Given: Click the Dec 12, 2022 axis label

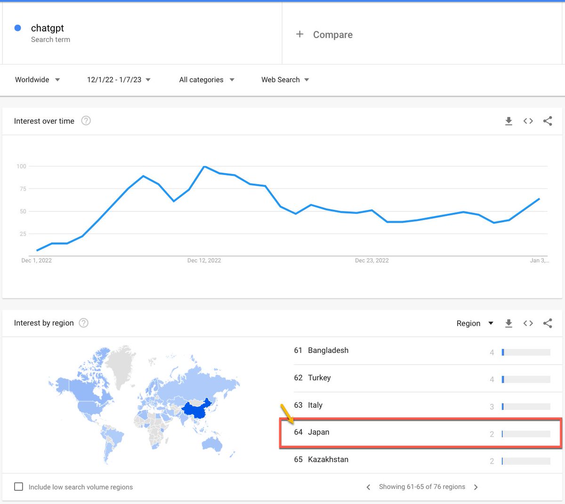Looking at the screenshot, I should pyautogui.click(x=204, y=260).
